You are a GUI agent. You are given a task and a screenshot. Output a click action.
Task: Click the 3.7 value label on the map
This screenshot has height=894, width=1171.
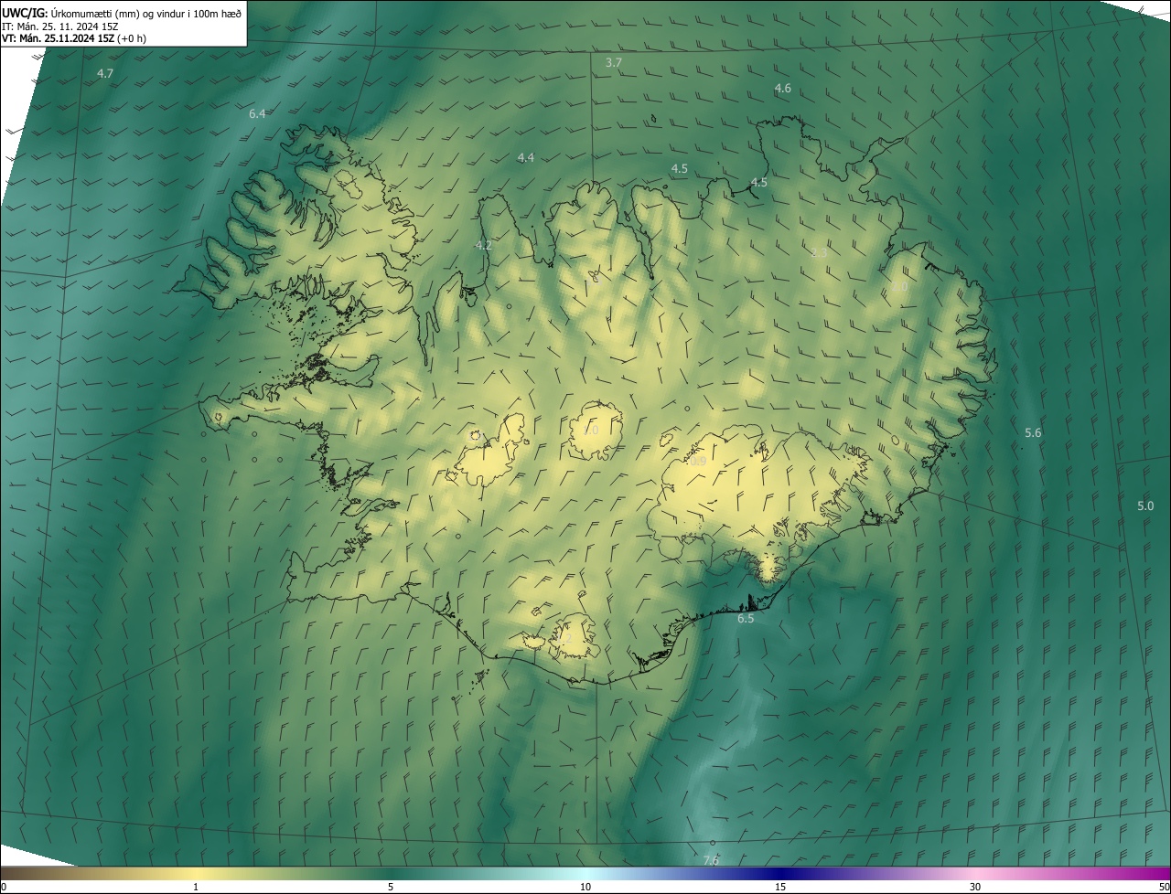point(614,62)
